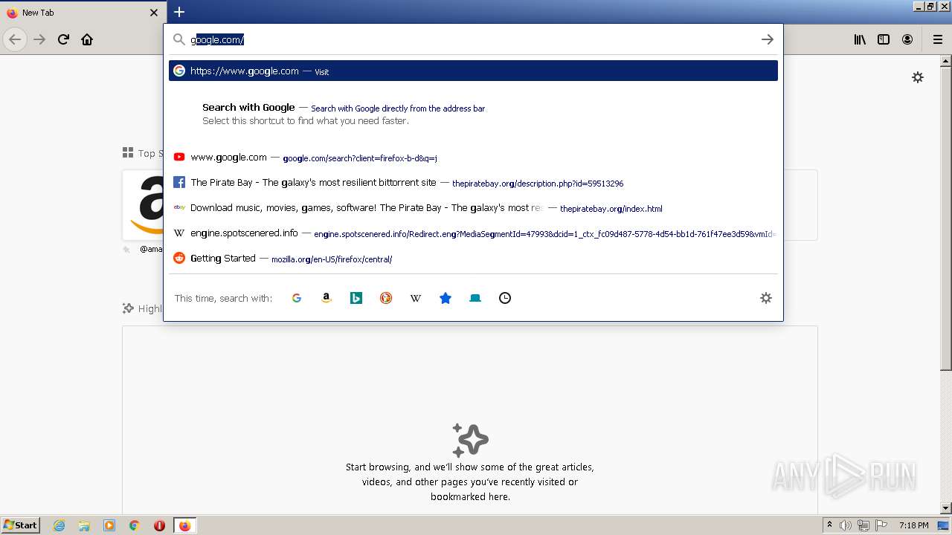The height and width of the screenshot is (535, 952).
Task: Click the Show desktop button
Action: coord(944,525)
